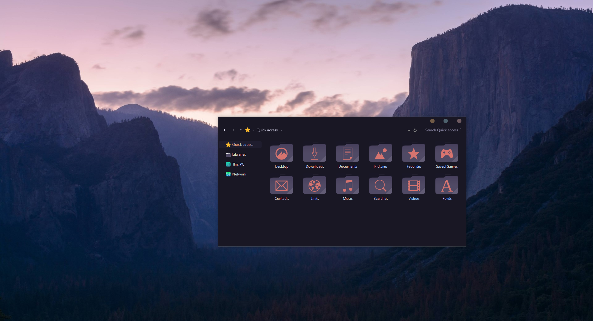Image resolution: width=593 pixels, height=321 pixels.
Task: Select Network in the sidebar
Action: (x=239, y=174)
